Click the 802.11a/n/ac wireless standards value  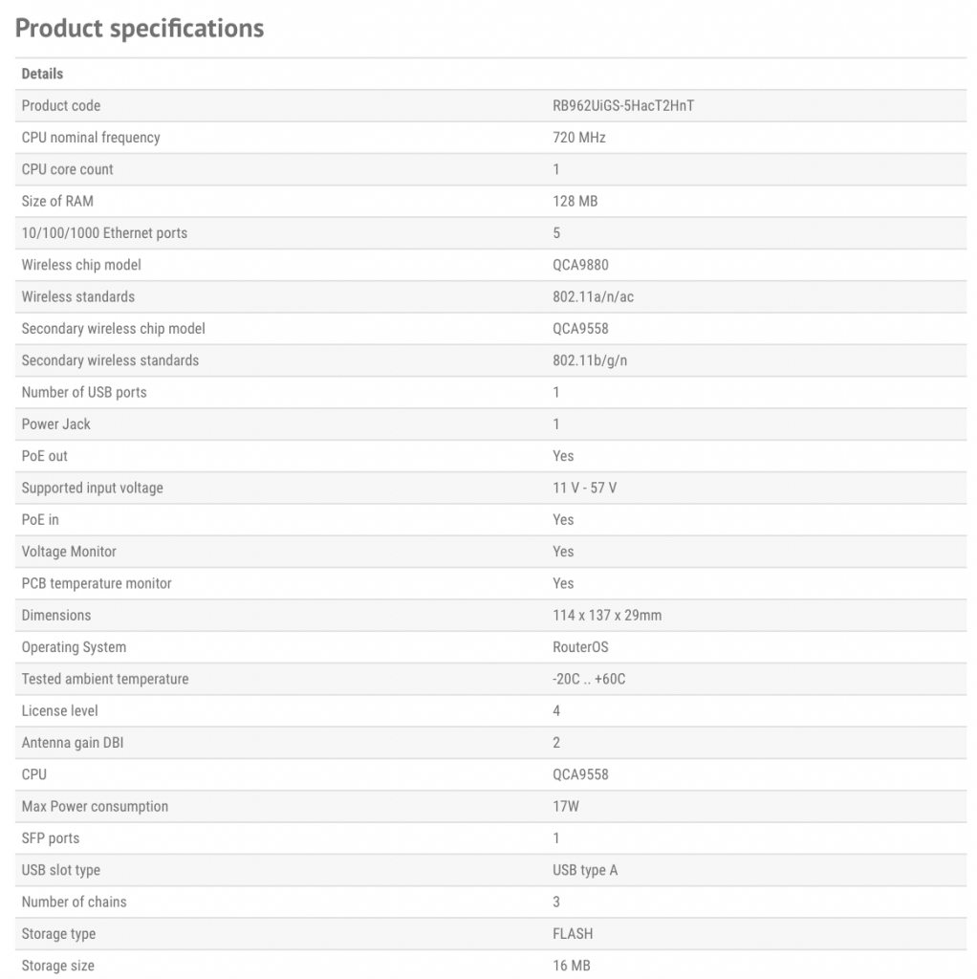(593, 296)
